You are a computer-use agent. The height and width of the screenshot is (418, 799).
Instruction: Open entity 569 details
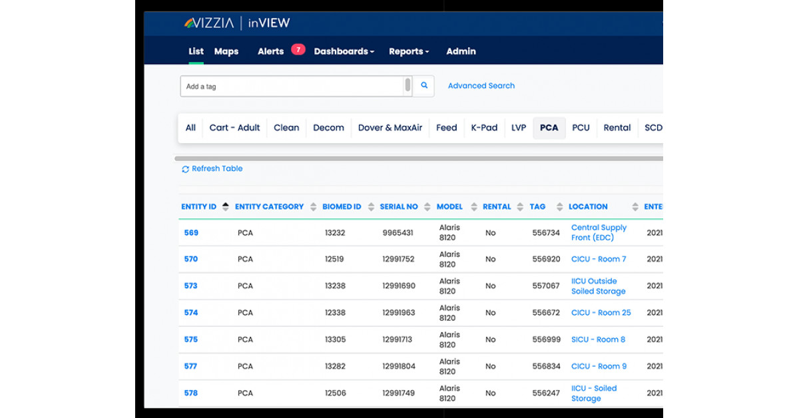[x=191, y=232]
